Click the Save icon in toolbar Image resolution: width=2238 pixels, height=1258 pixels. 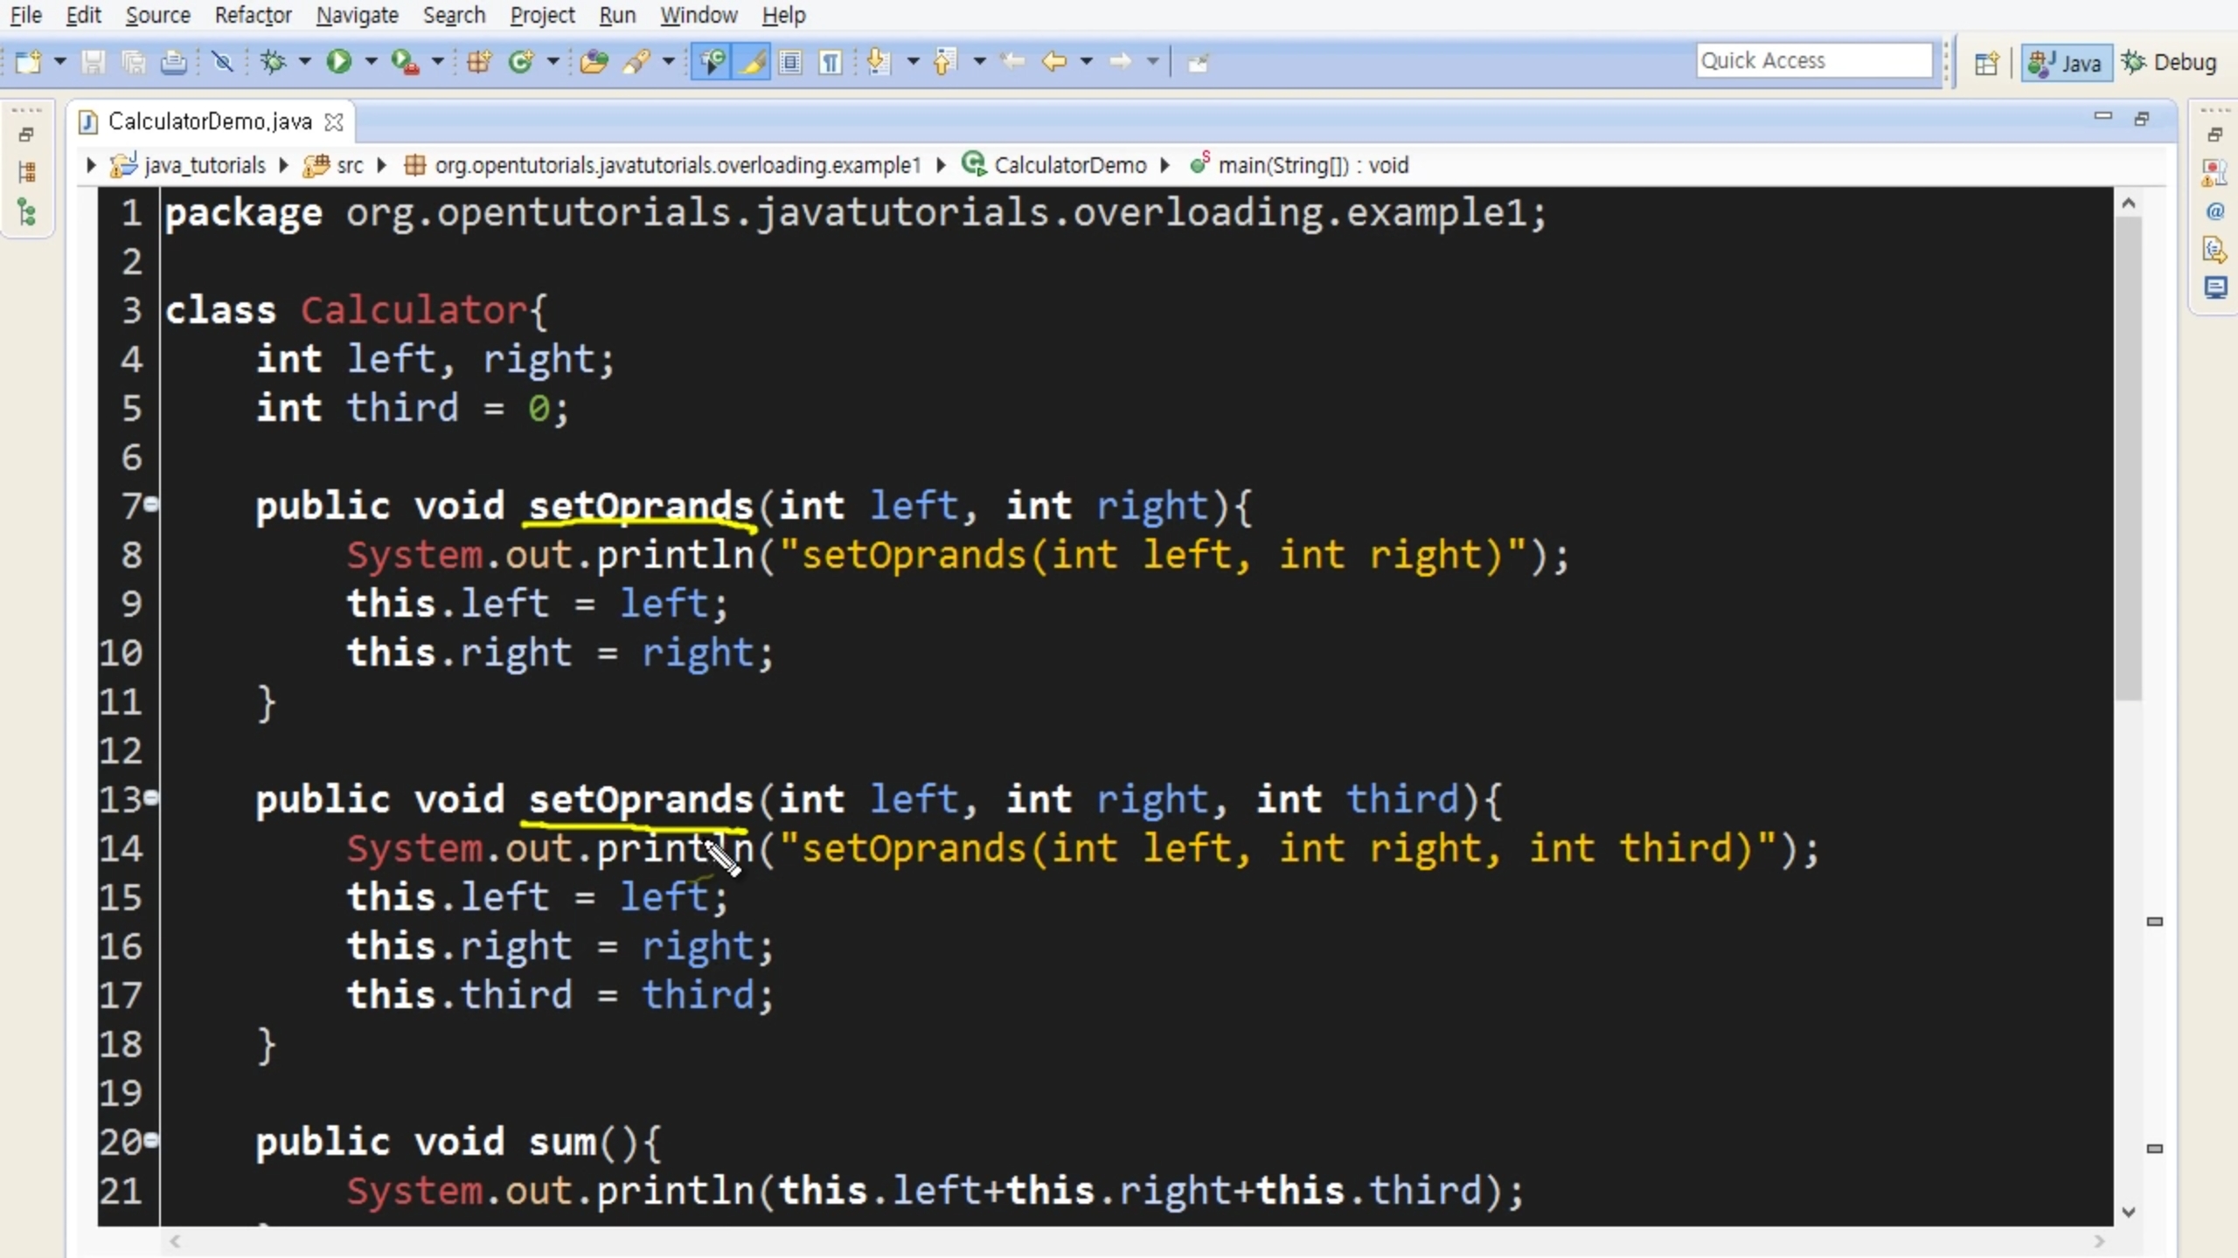coord(93,62)
